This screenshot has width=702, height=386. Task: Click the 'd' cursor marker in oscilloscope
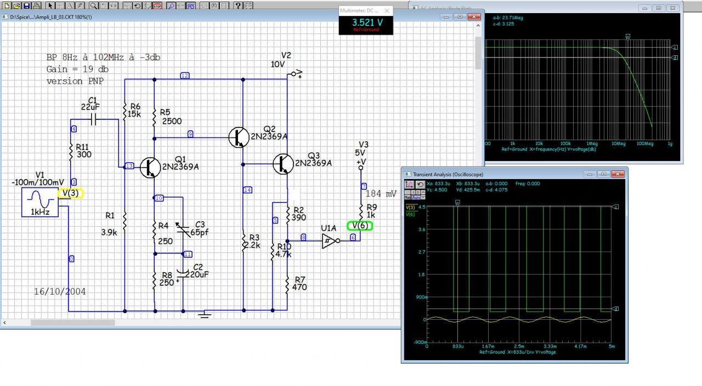(616, 309)
